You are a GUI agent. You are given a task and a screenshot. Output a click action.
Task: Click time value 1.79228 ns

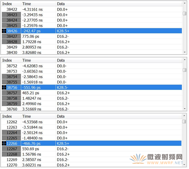pos(32,42)
